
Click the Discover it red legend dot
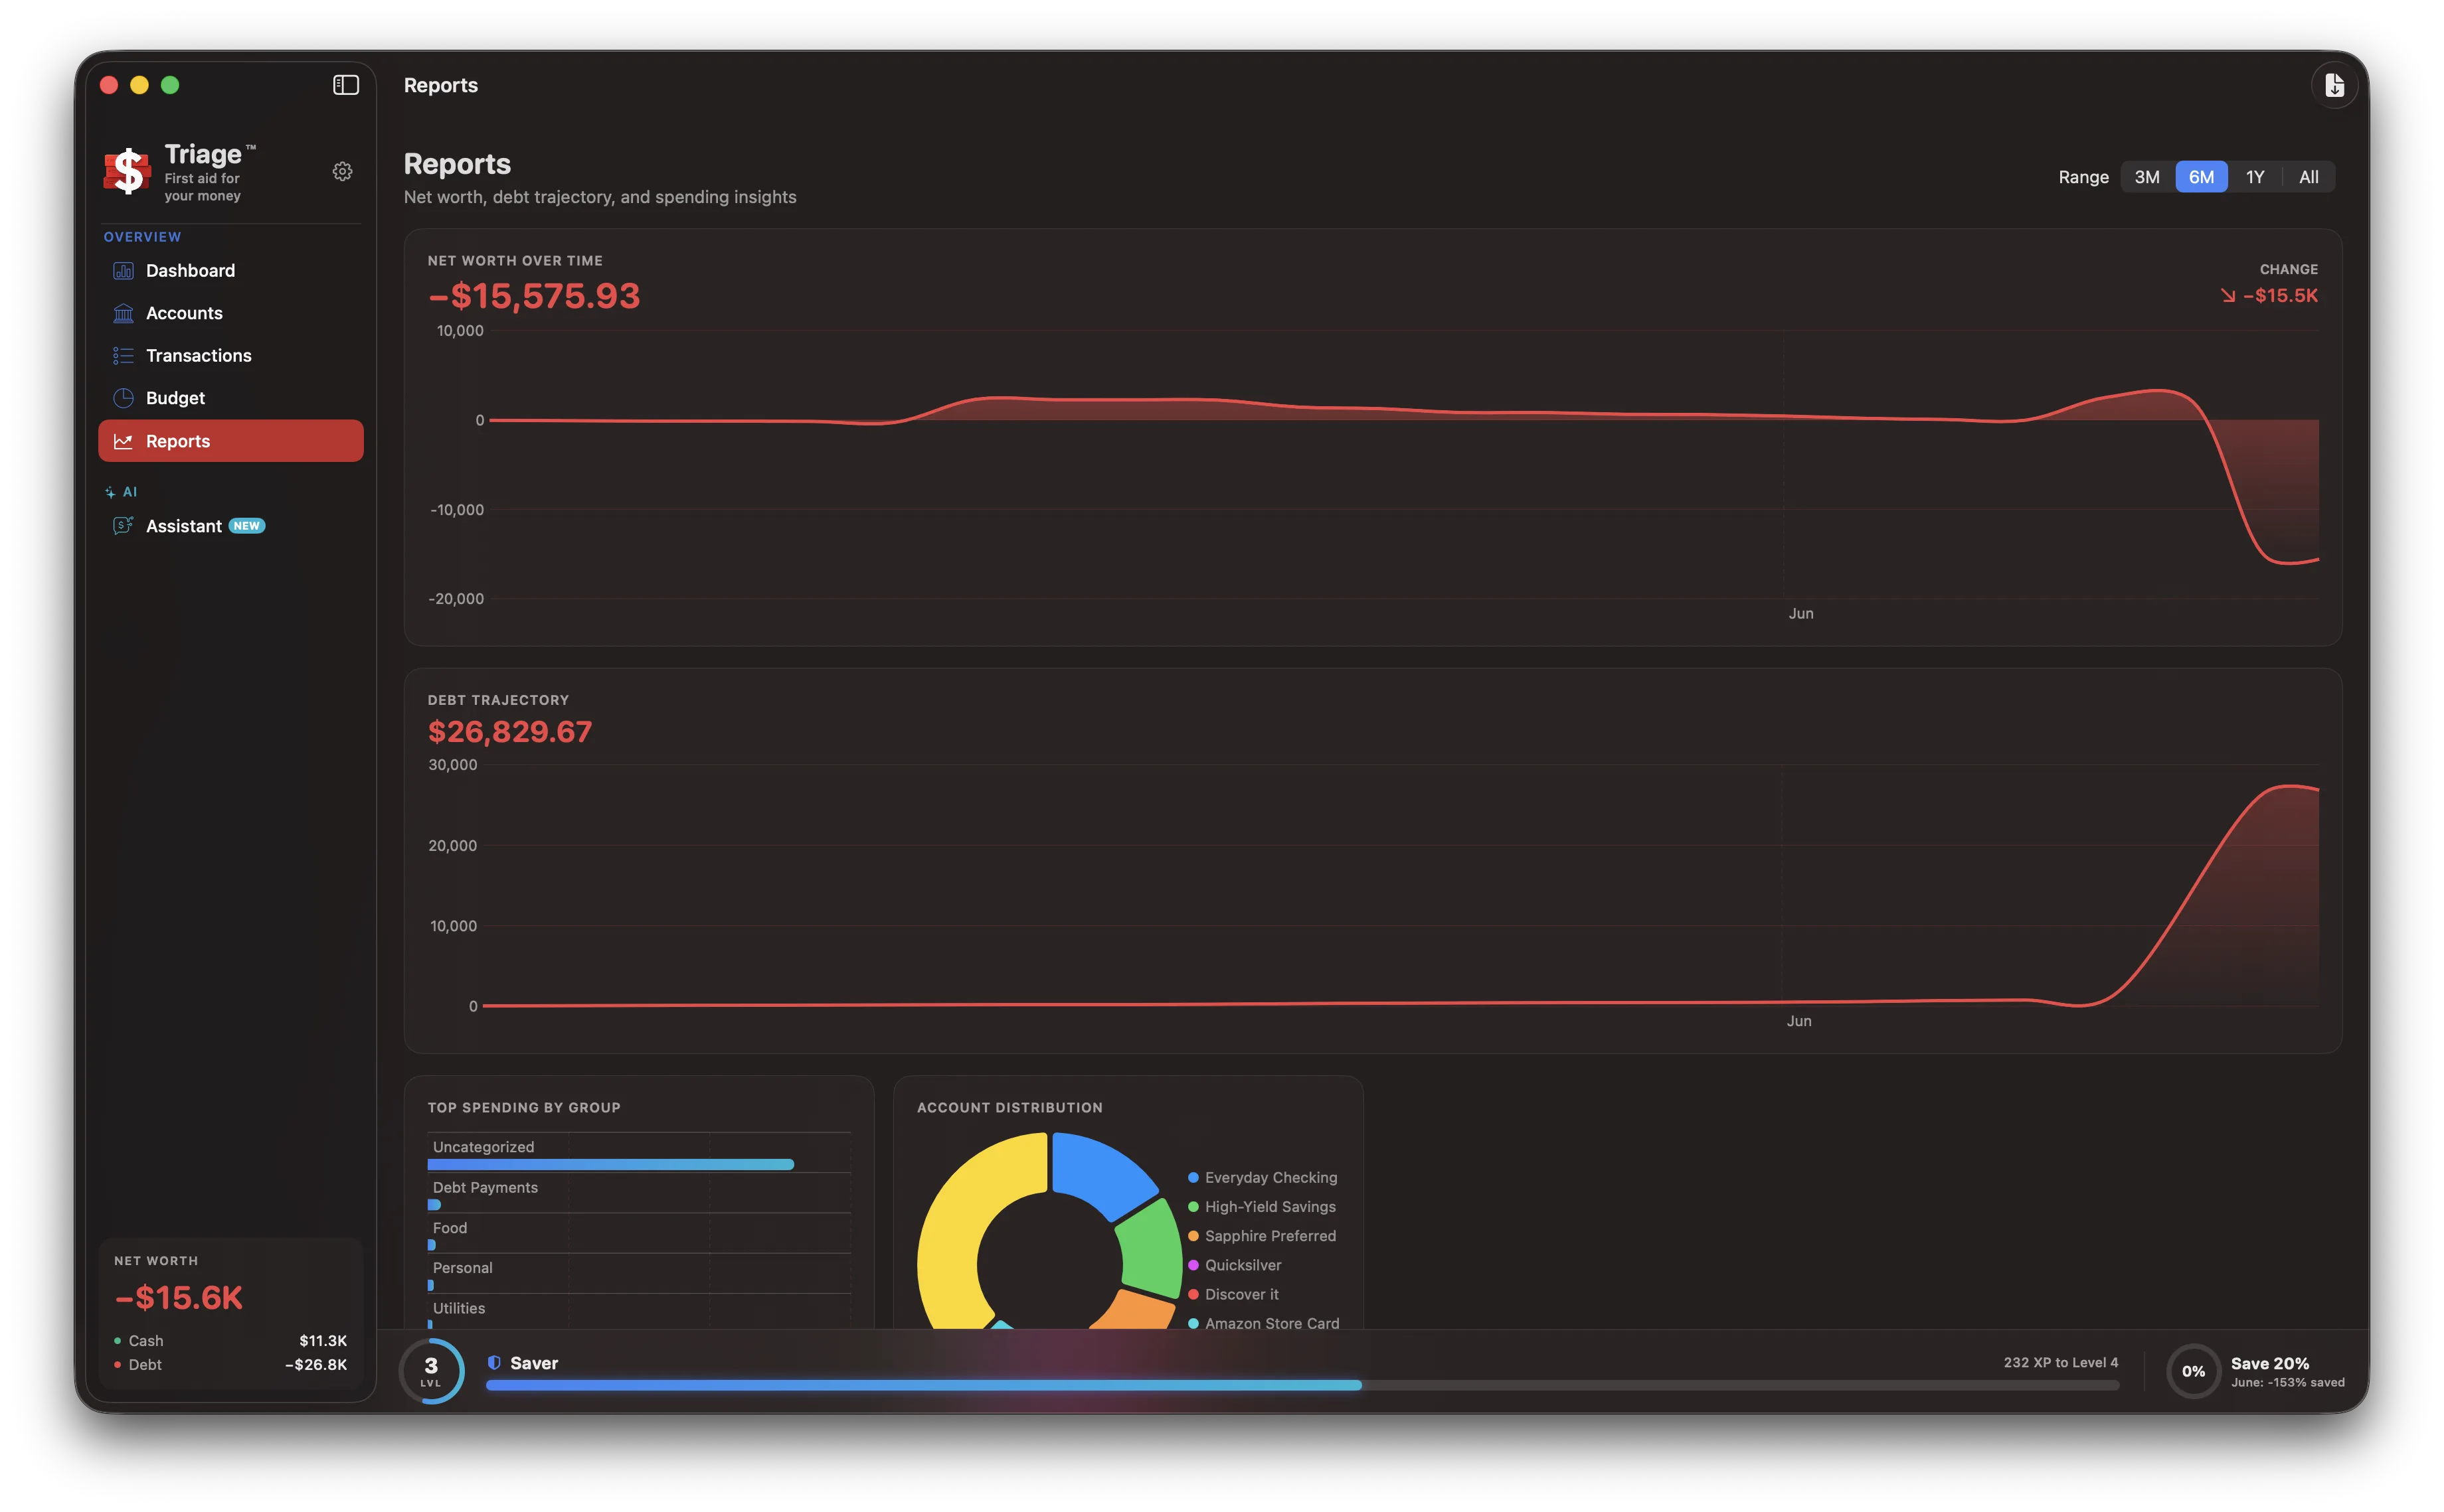coord(1193,1294)
